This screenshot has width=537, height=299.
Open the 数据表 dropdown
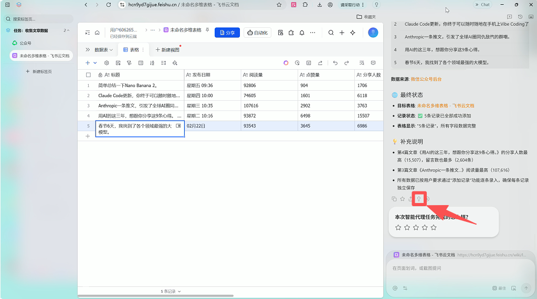point(103,50)
